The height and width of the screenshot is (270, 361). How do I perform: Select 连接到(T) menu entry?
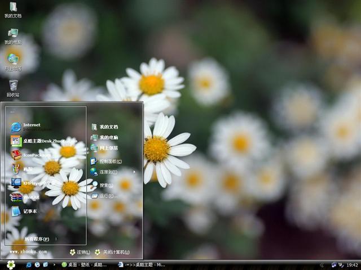(x=104, y=172)
